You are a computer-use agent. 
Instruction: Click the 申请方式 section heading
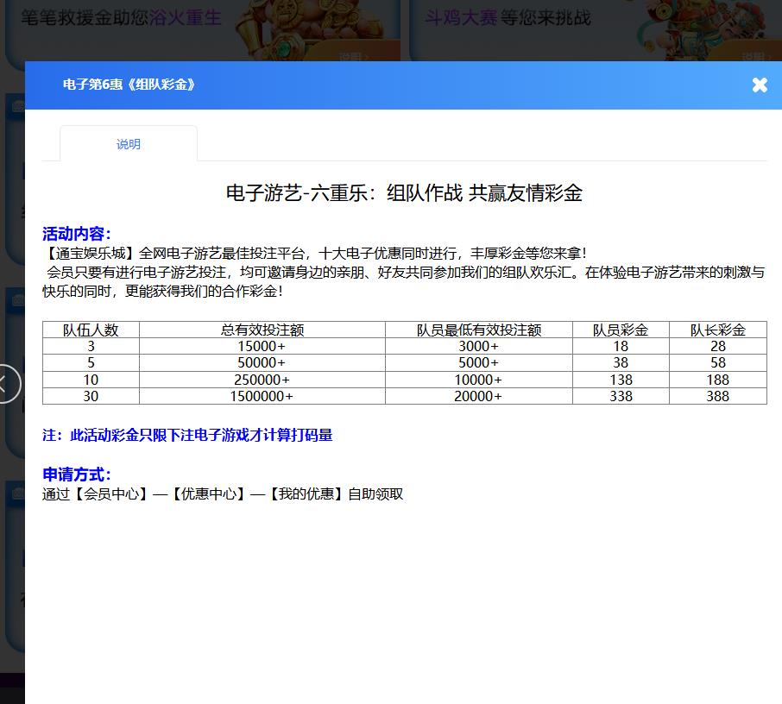click(77, 475)
